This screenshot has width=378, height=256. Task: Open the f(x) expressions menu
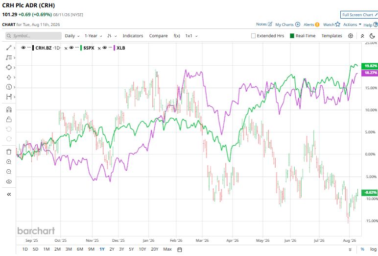177,36
